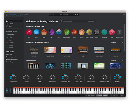Like the current preset with heart icon
Screen dimensions: 130x110
point(53,15)
